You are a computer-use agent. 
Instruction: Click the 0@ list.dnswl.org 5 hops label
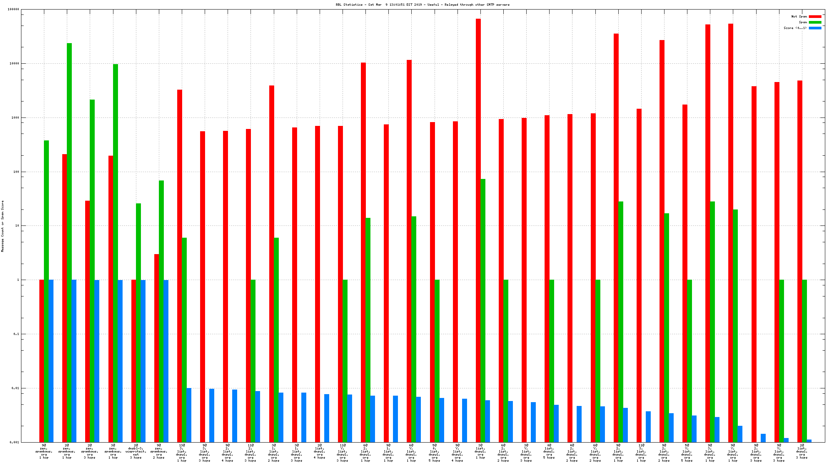point(549,451)
